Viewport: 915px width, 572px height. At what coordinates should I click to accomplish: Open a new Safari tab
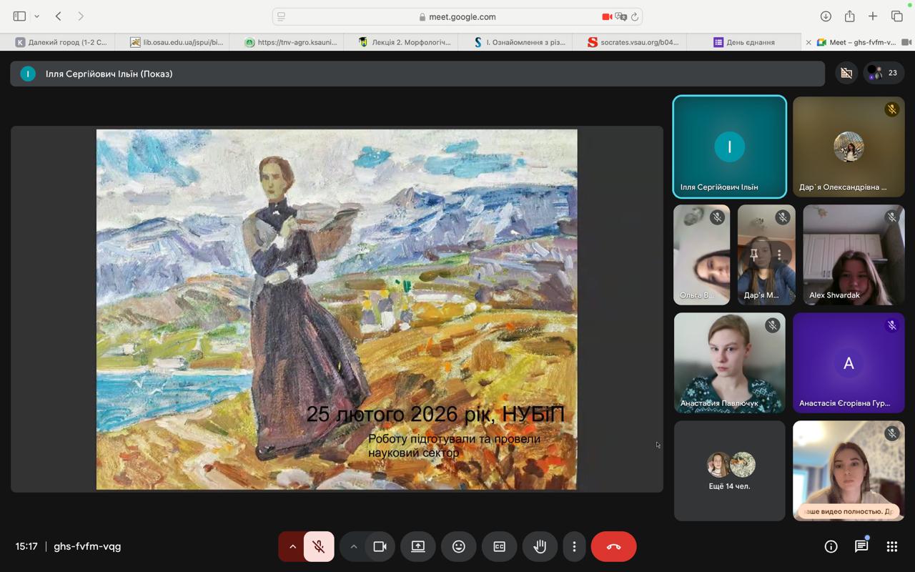pyautogui.click(x=873, y=16)
